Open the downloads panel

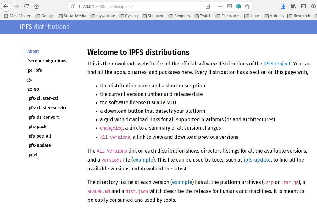[x=283, y=7]
